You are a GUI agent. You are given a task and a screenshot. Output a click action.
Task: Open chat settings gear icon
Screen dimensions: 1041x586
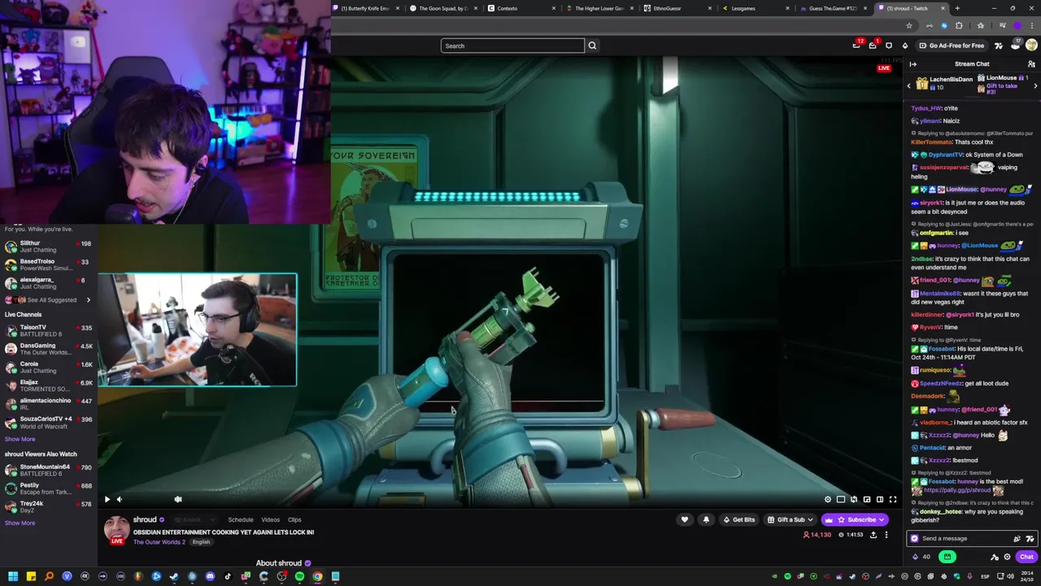(1008, 557)
